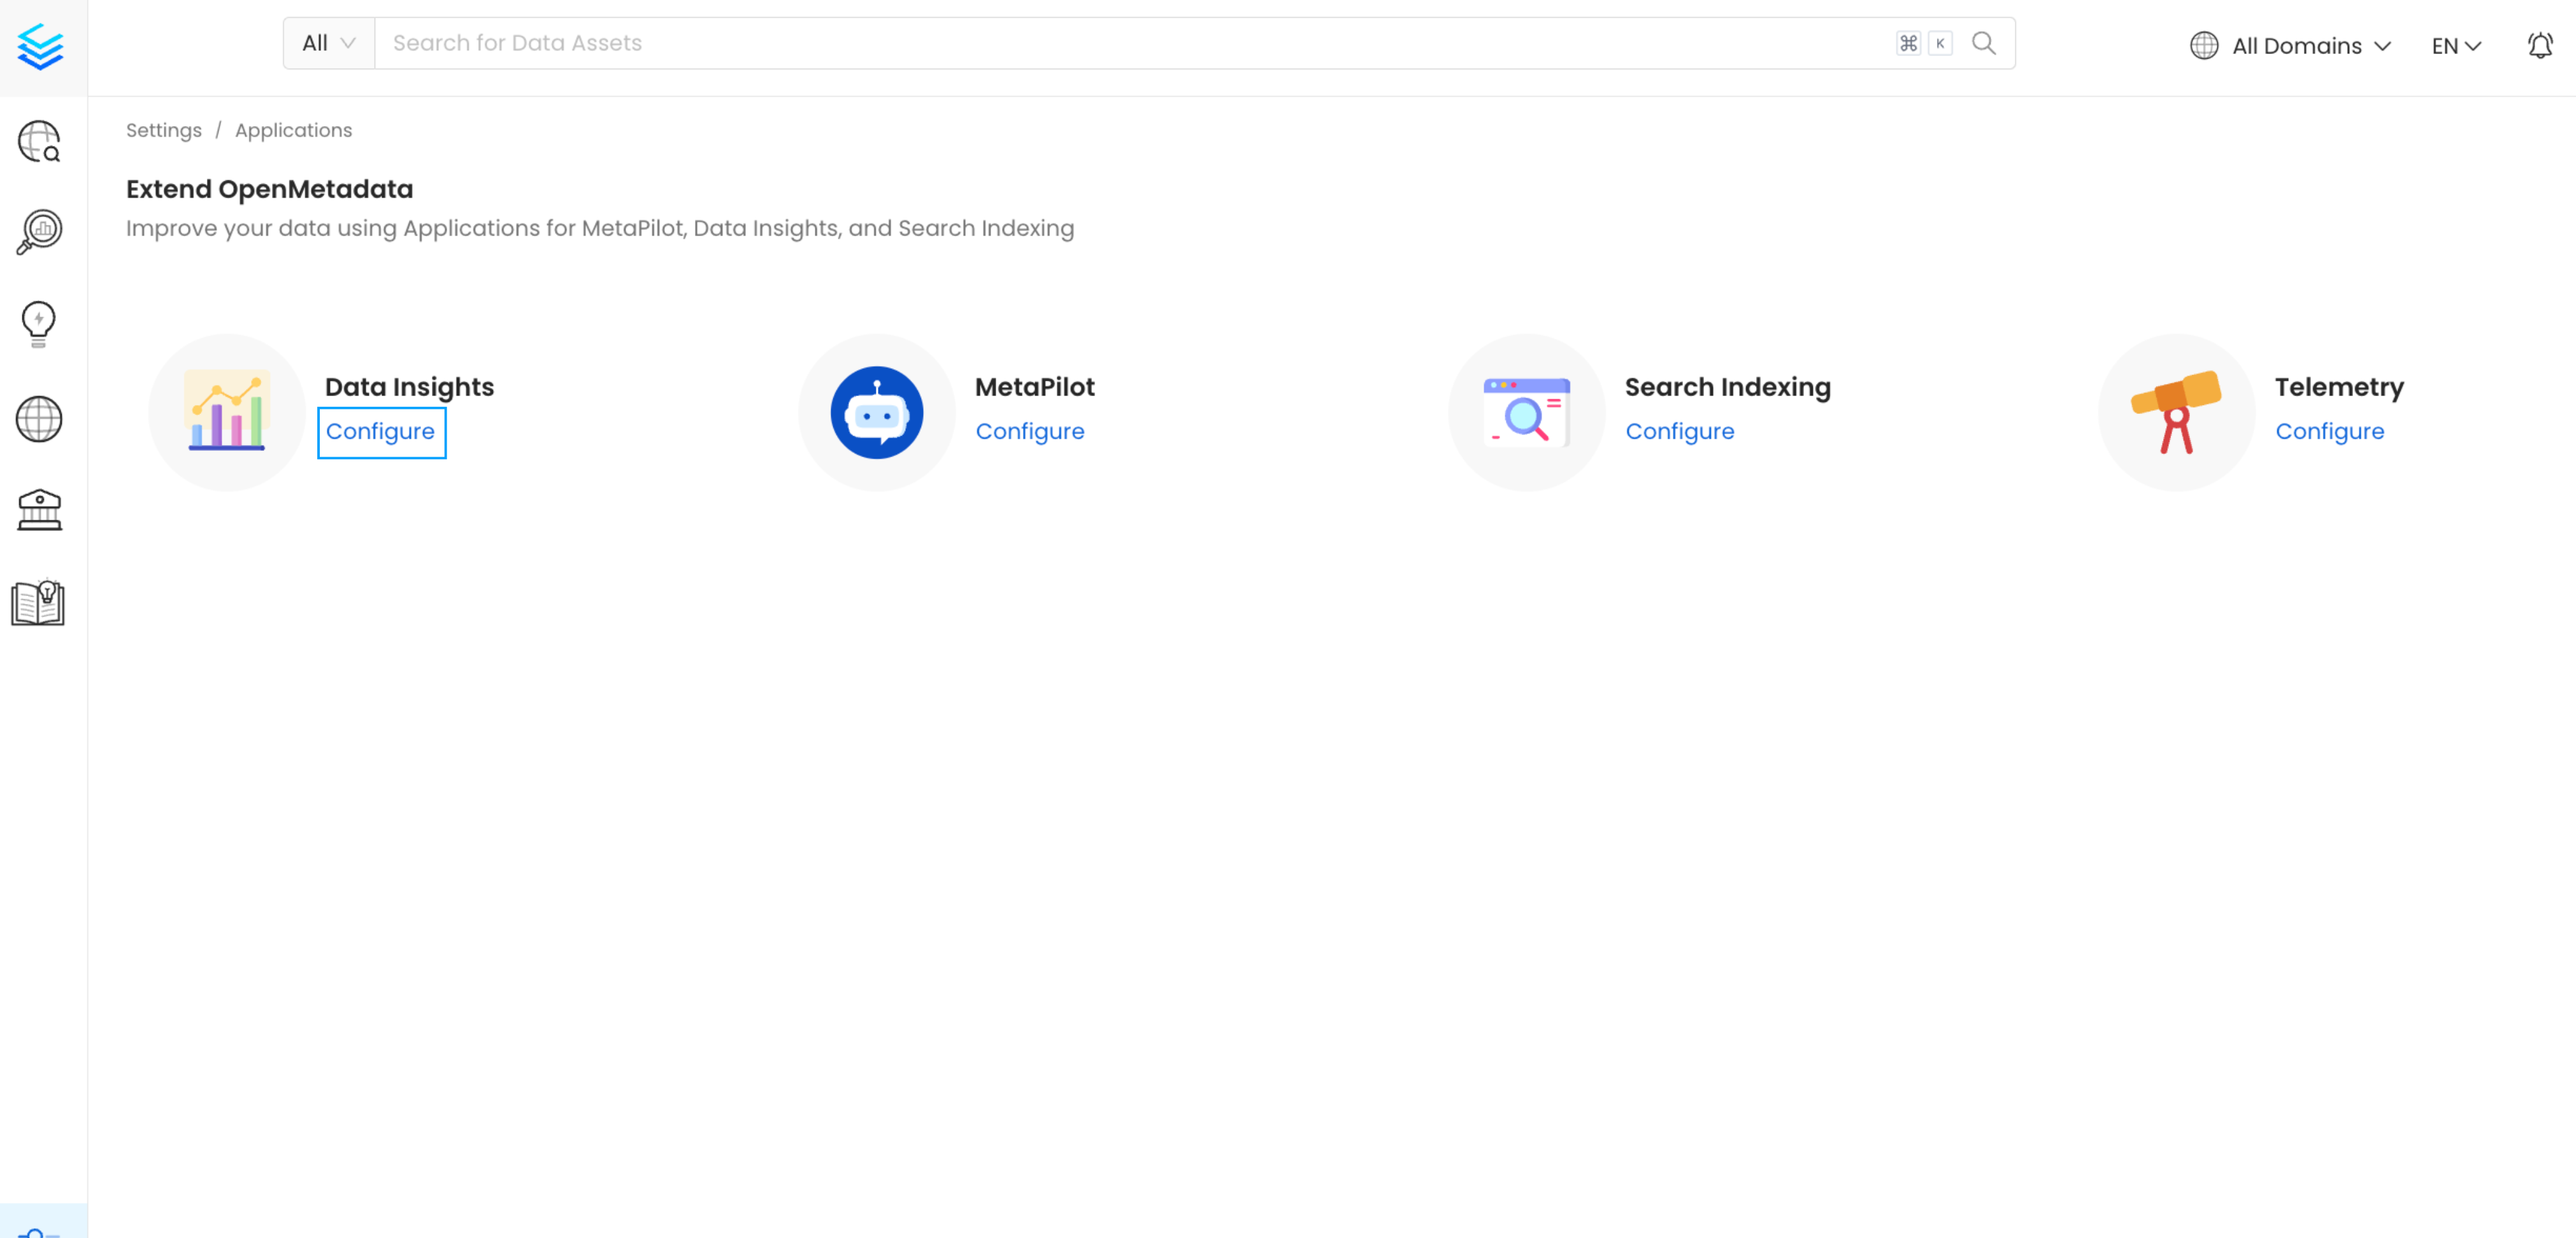Configure the Data Insights application
This screenshot has height=1238, width=2576.
pos(381,431)
